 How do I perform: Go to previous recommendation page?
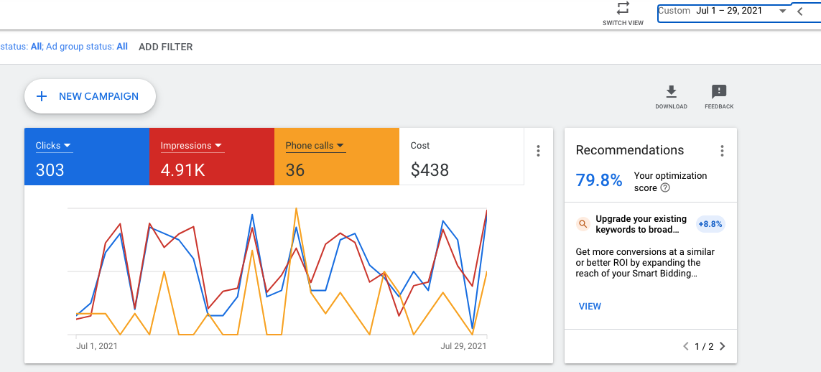tap(686, 346)
